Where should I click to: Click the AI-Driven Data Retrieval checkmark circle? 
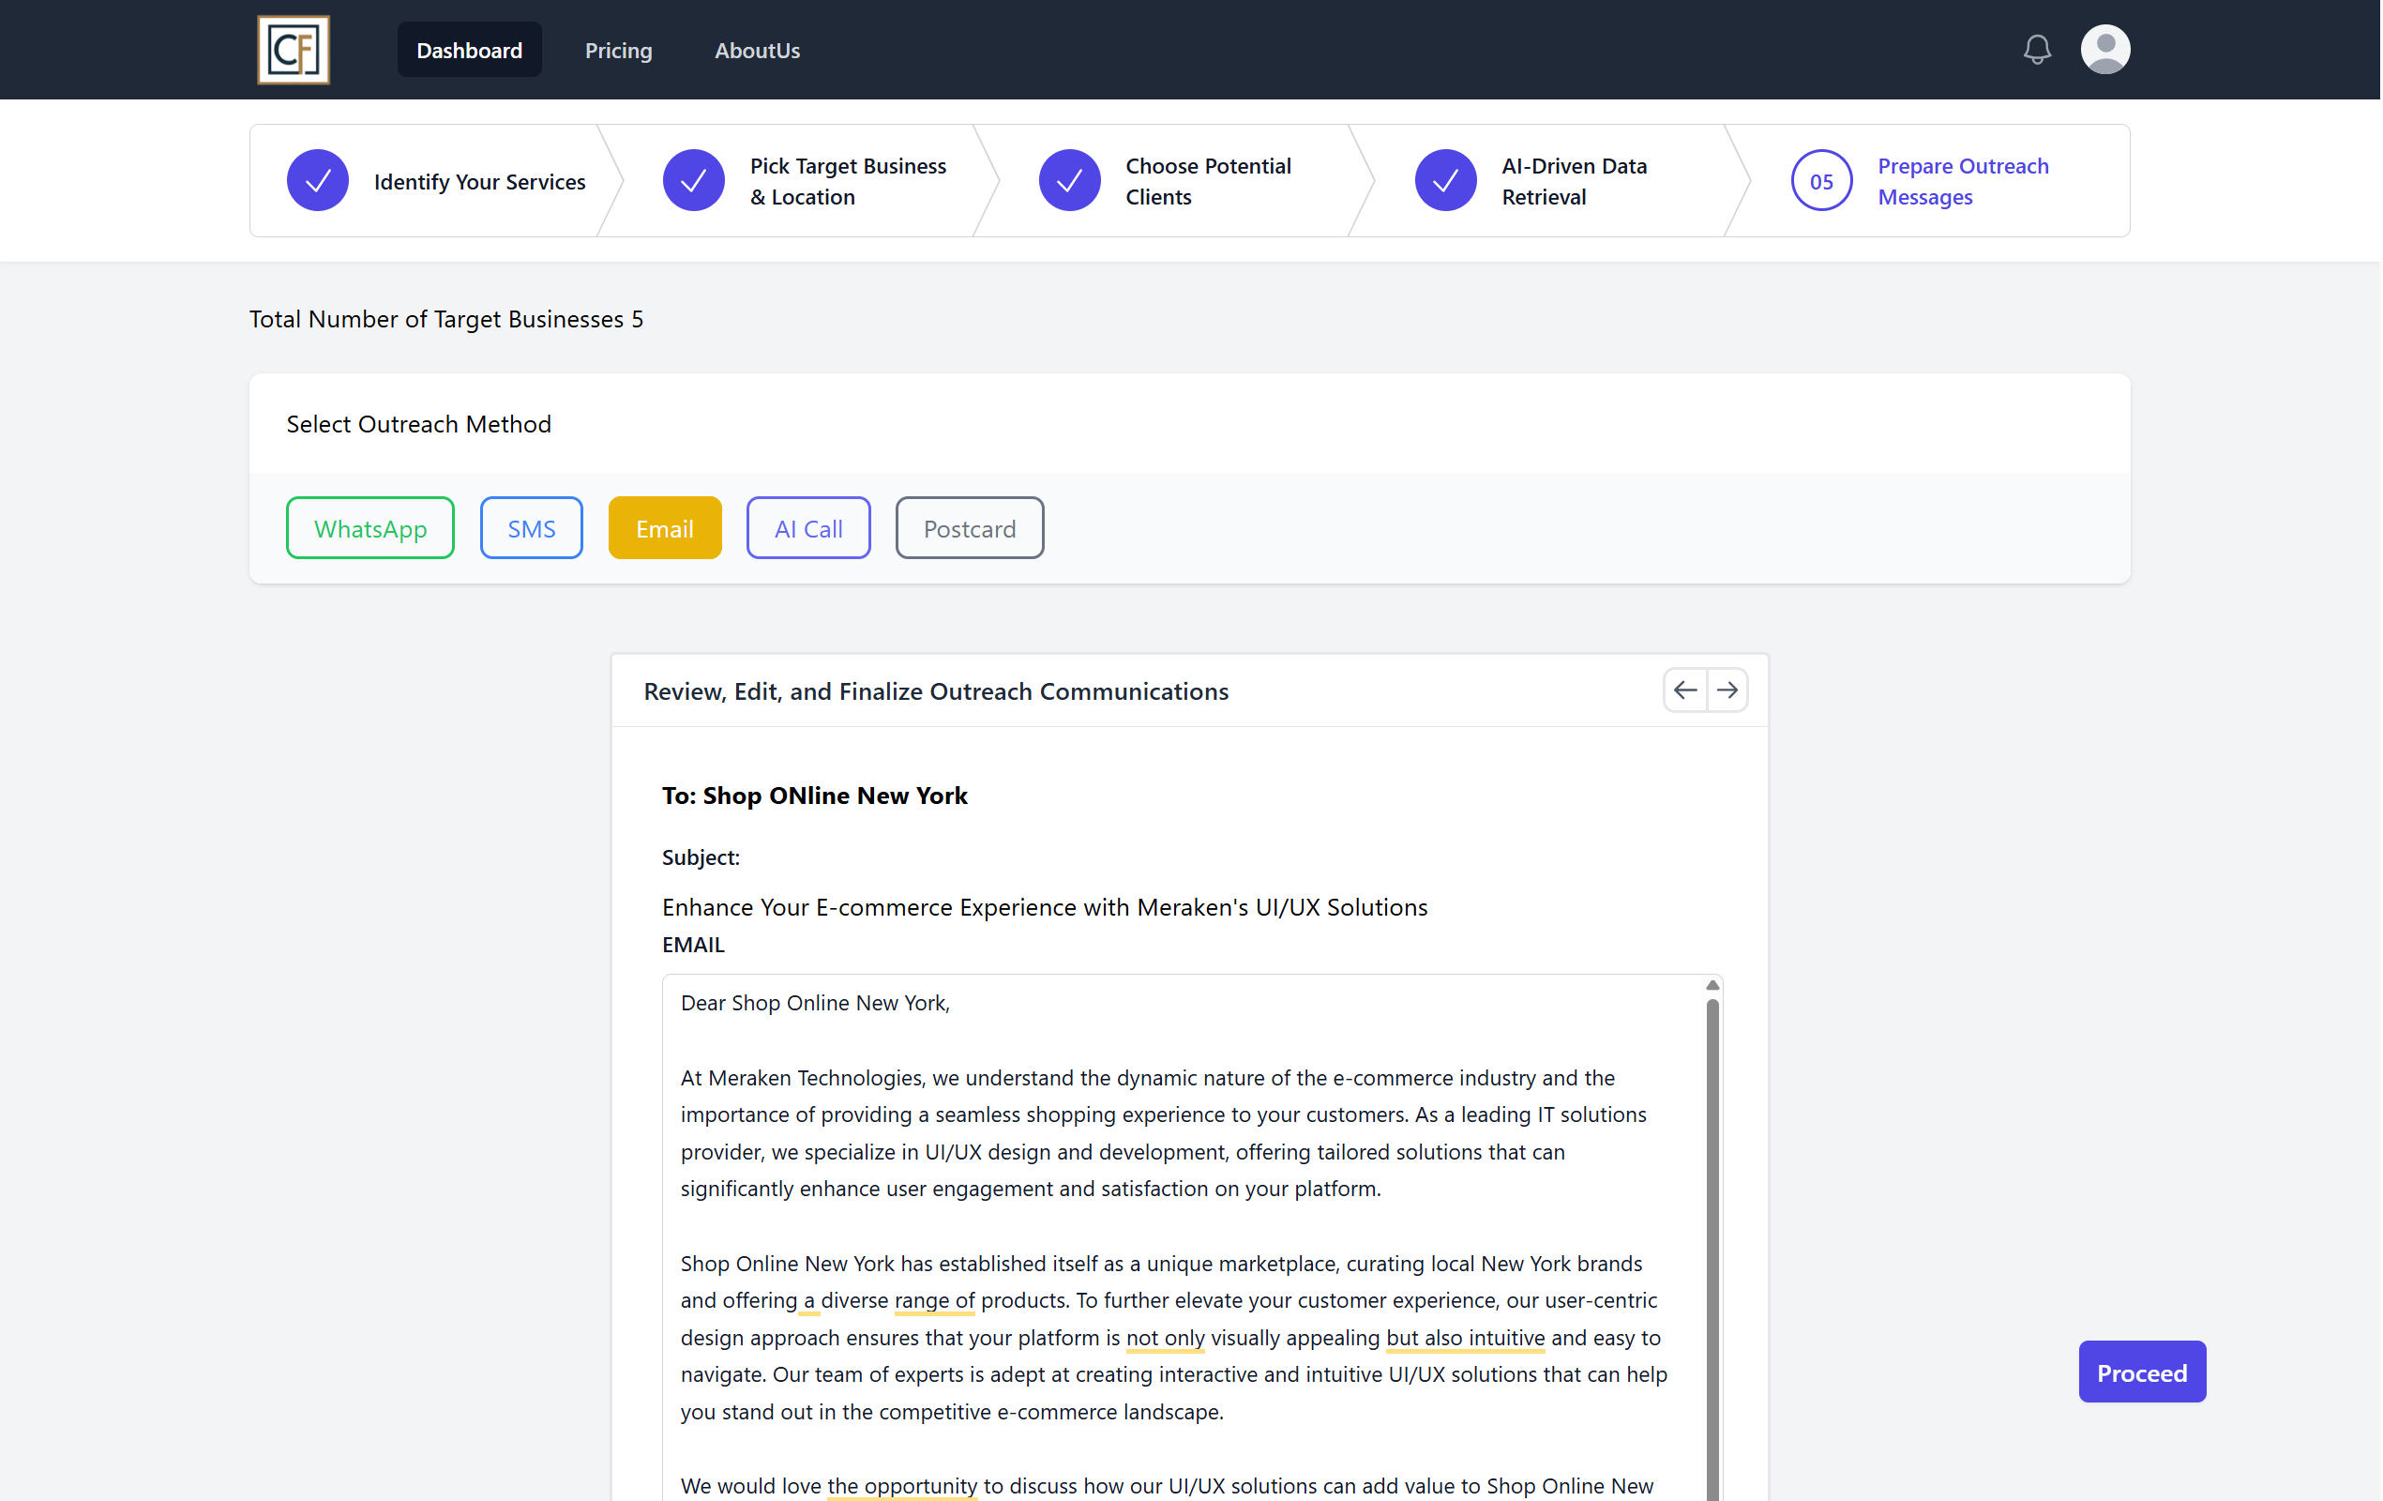click(x=1446, y=180)
